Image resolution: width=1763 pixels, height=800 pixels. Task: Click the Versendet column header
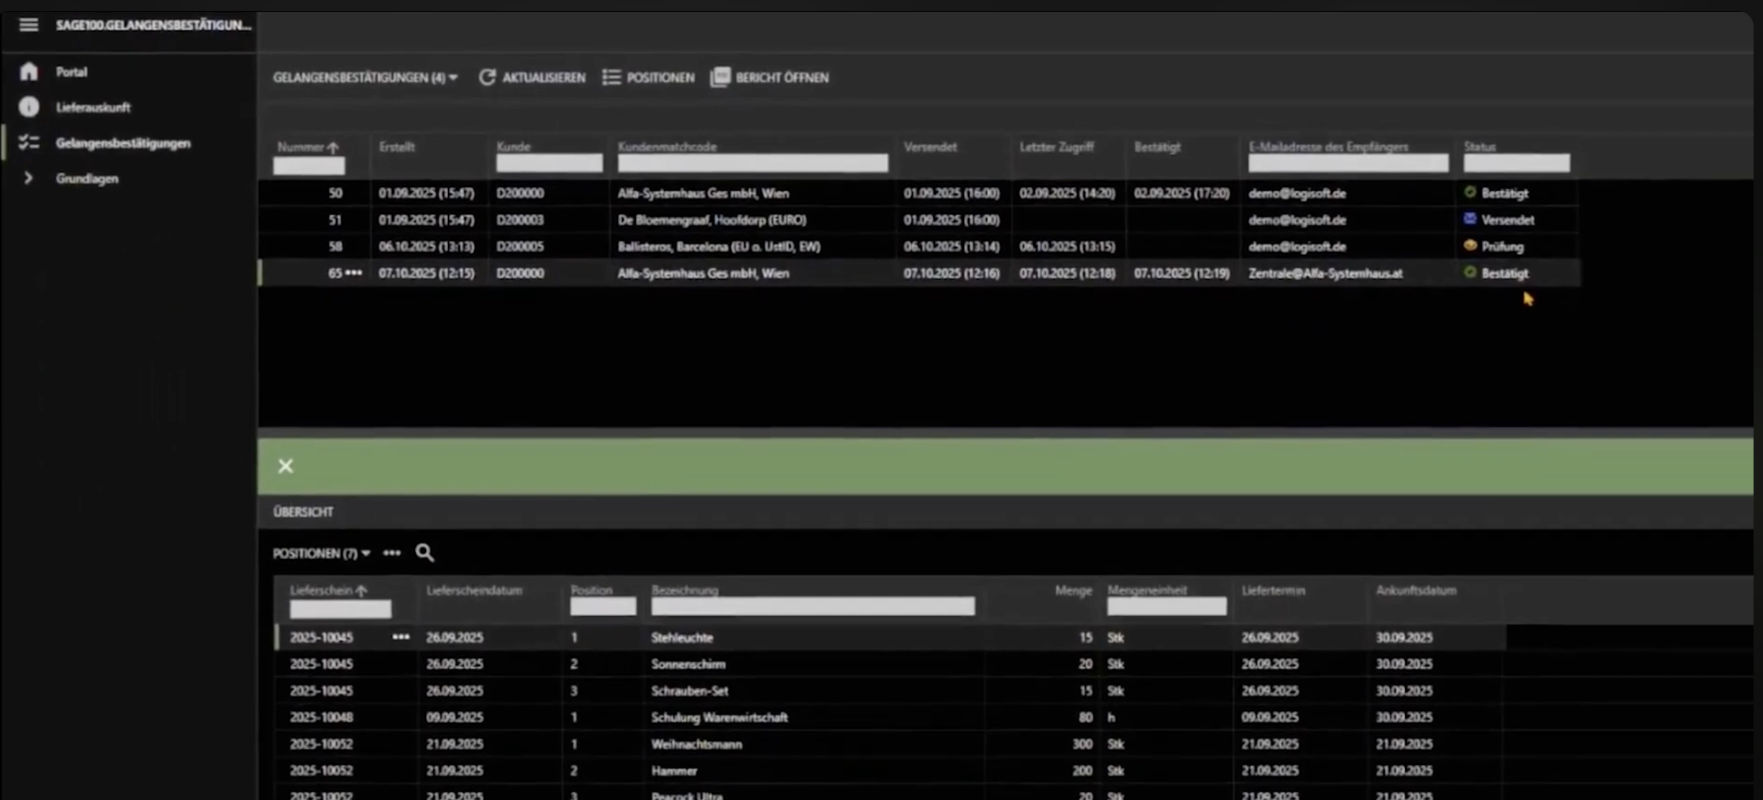(930, 146)
